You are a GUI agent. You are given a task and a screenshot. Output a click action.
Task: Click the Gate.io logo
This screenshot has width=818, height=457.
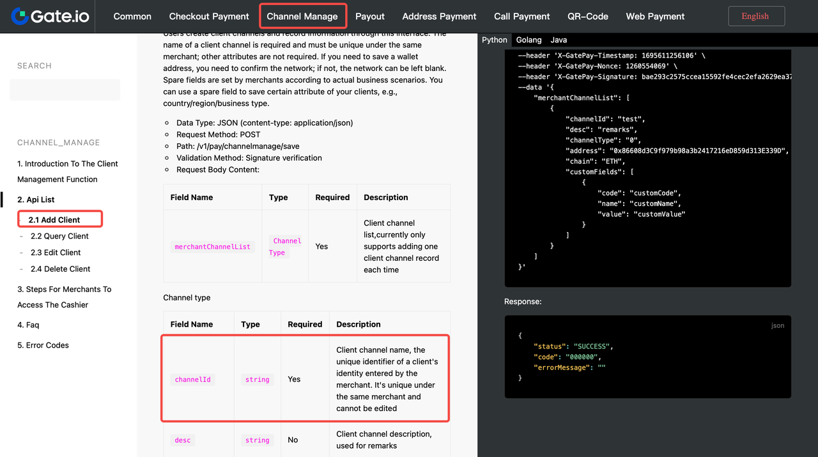tap(50, 16)
